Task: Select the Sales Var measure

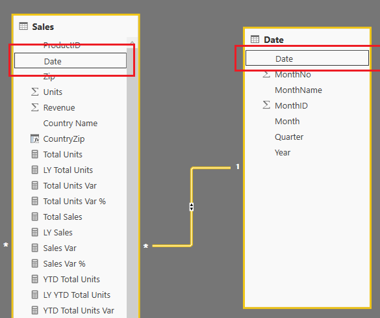Action: 60,248
